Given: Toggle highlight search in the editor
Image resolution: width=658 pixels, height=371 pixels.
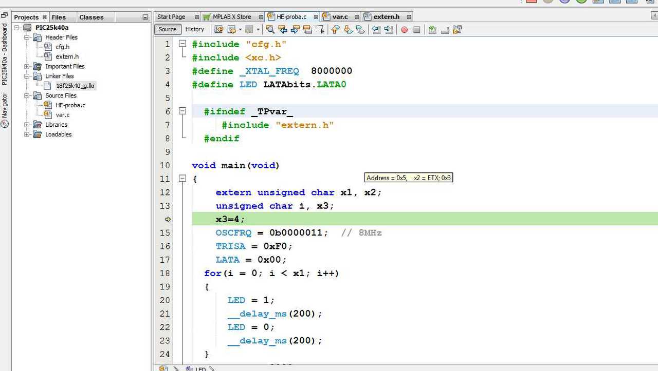Looking at the screenshot, I should pos(307,30).
